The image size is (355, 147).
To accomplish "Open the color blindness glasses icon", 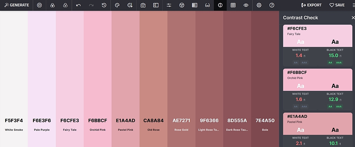I will click(207, 5).
